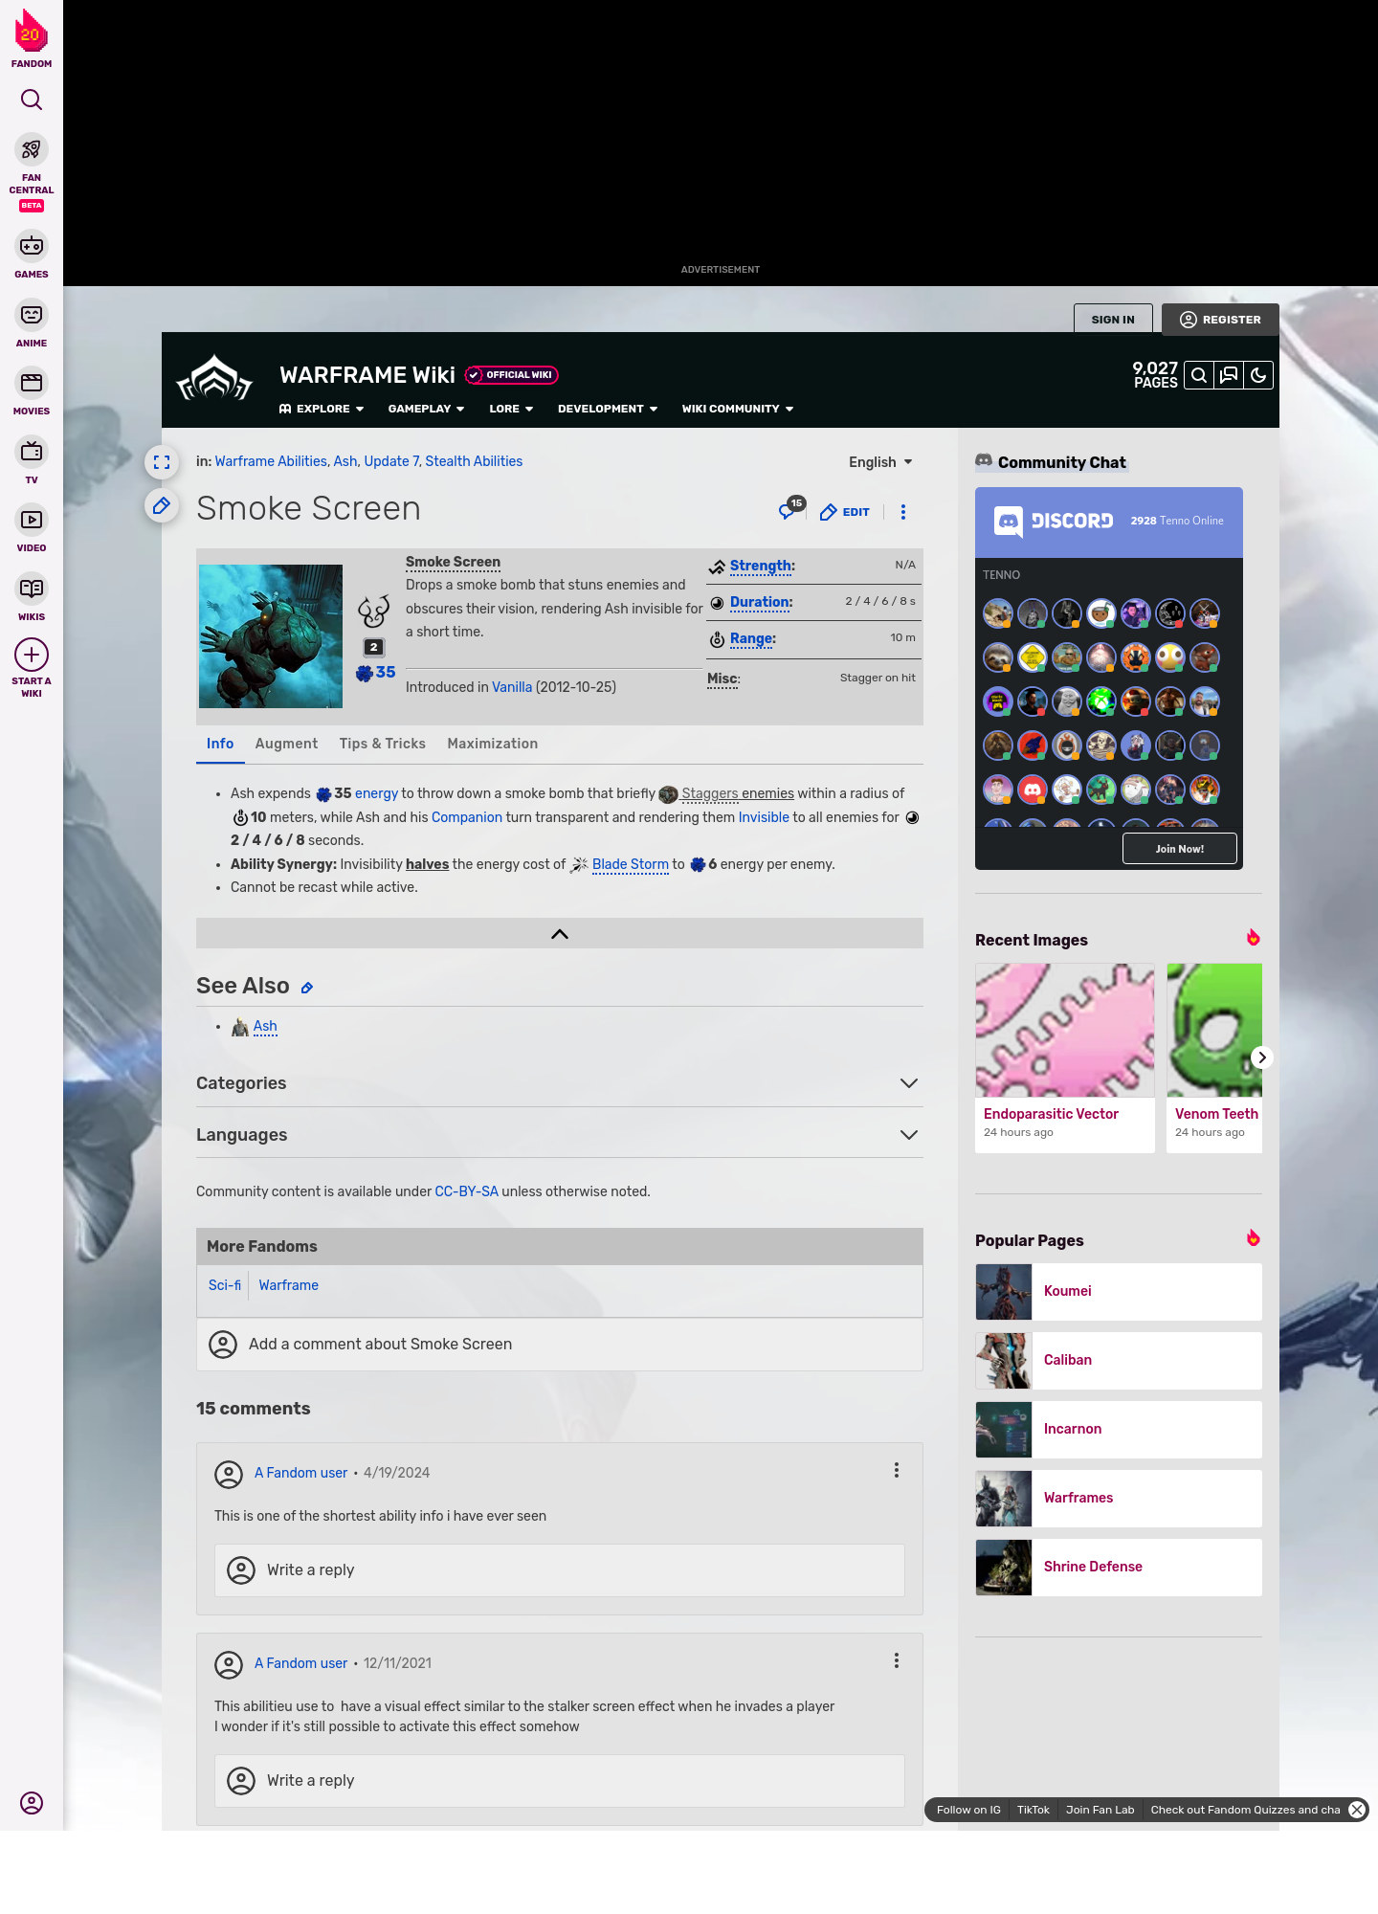The image size is (1378, 1914).
Task: Open the Wiki Community dropdown menu
Action: pos(738,409)
